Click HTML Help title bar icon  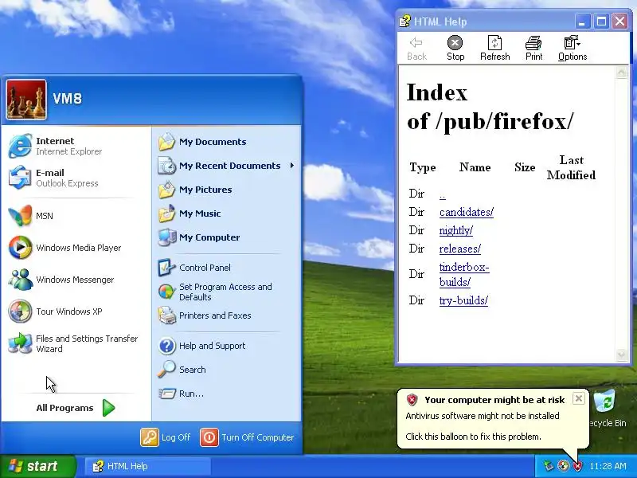coord(405,21)
